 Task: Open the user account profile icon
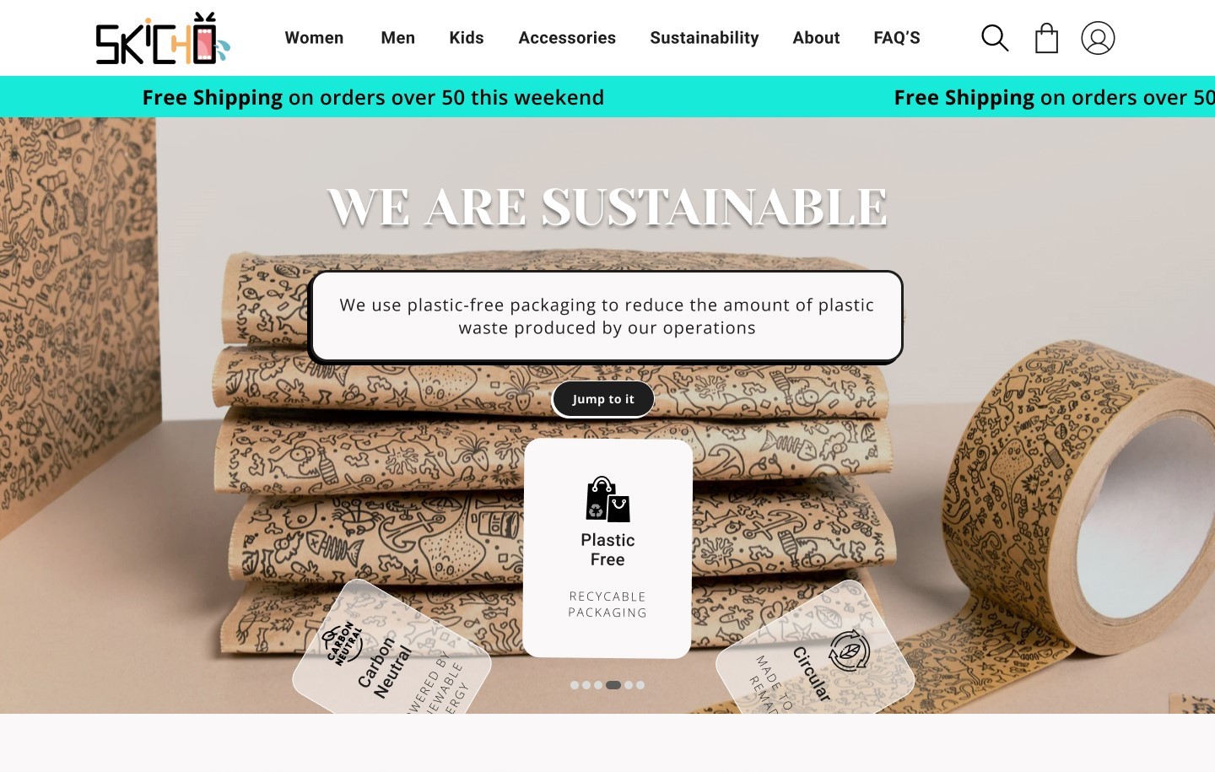coord(1098,38)
